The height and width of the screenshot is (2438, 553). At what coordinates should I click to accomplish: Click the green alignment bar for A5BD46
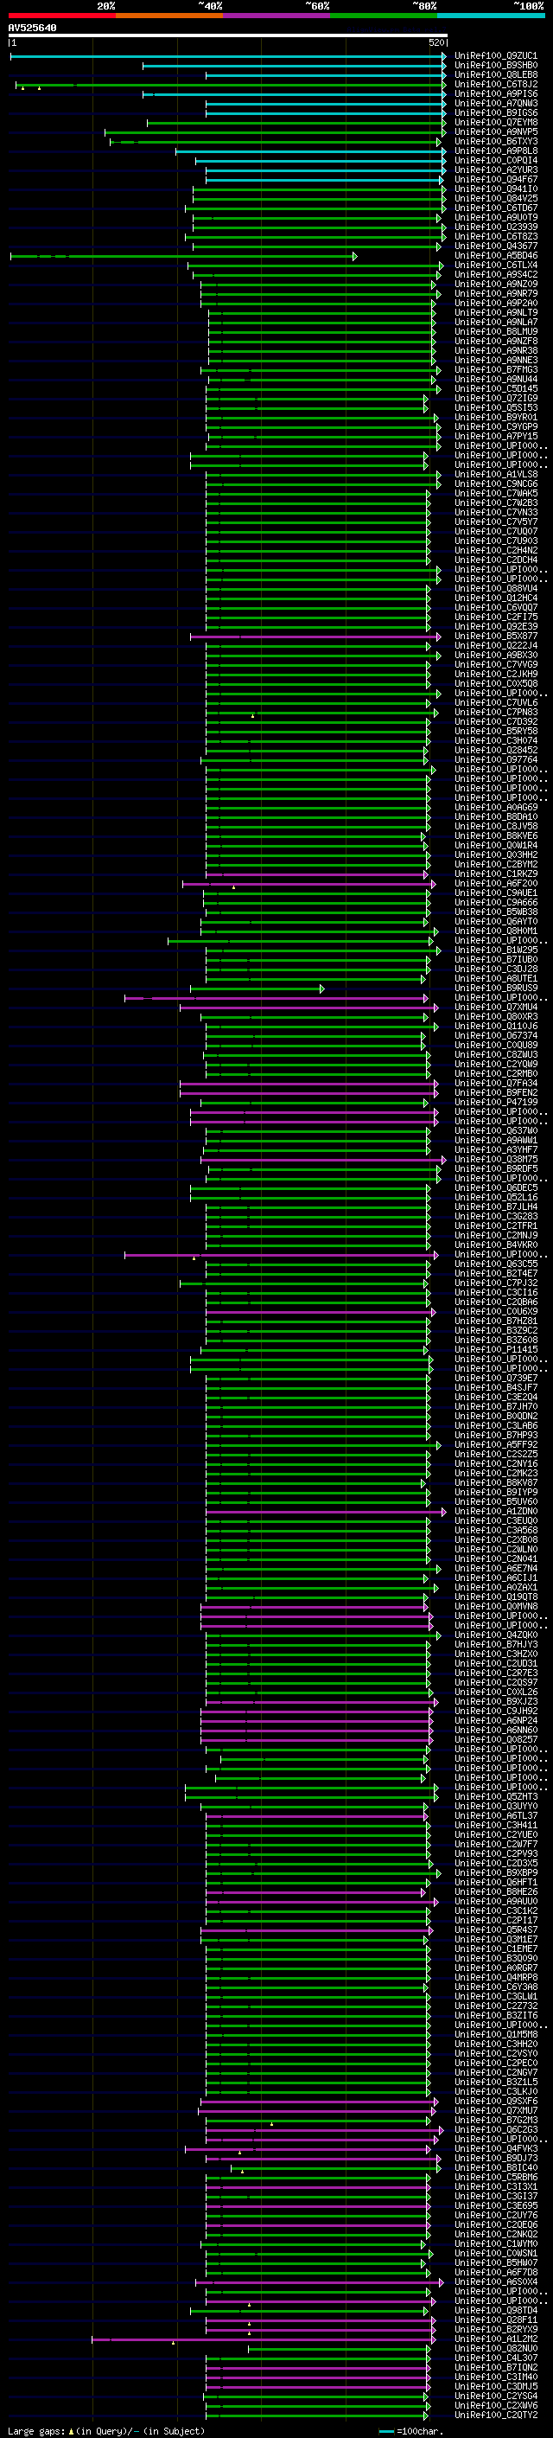click(183, 257)
